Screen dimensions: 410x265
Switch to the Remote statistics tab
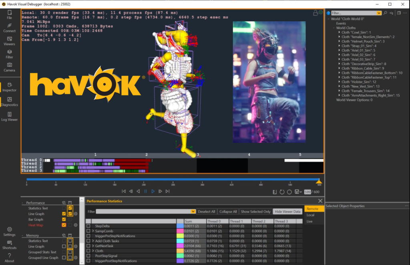[314, 209]
